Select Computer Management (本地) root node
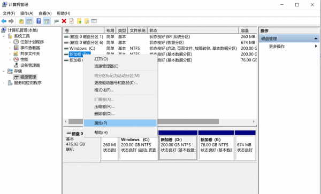Viewport: 321px width, 194px height. [x=22, y=30]
